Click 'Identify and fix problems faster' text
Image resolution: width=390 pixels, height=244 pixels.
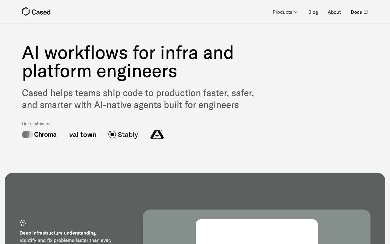(65, 240)
